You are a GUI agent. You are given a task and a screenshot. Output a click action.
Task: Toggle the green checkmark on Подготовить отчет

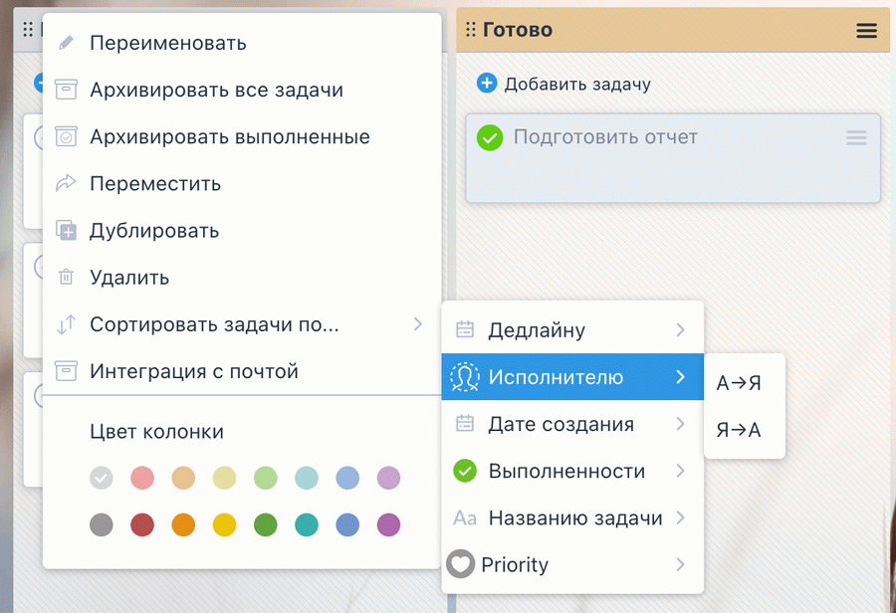pyautogui.click(x=490, y=137)
